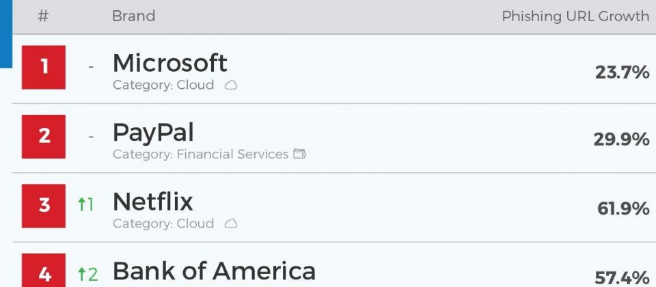Select the red rank 1 badge
656x287 pixels.
point(44,67)
